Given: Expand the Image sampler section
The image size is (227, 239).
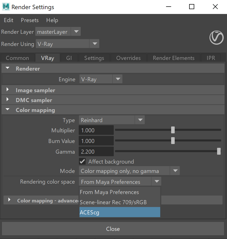Looking at the screenshot, I should 7,89.
